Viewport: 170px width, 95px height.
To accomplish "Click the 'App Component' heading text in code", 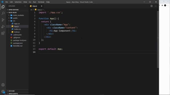I will 62,31.
